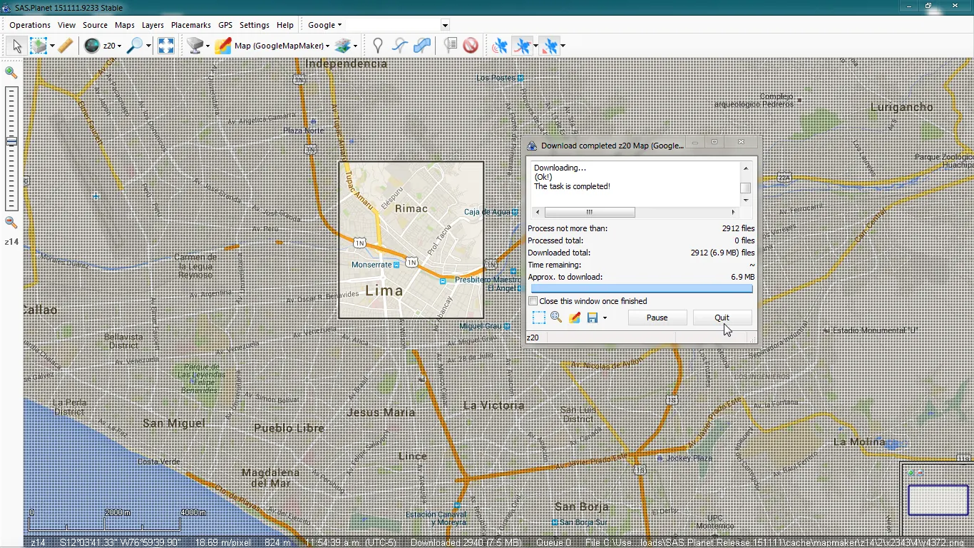
Task: Open the GPS track options dropdown
Action: (535, 46)
